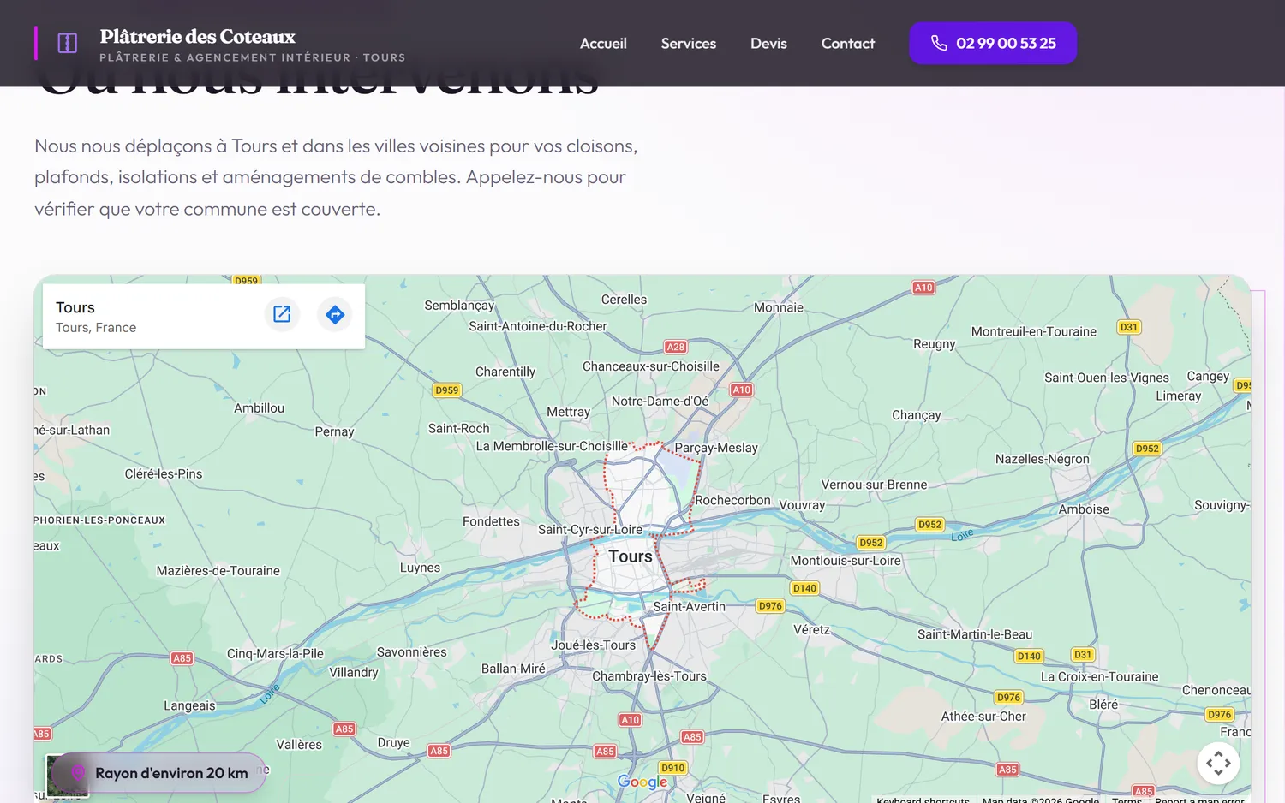1285x803 pixels.
Task: Click the Mettray map label
Action: [569, 412]
